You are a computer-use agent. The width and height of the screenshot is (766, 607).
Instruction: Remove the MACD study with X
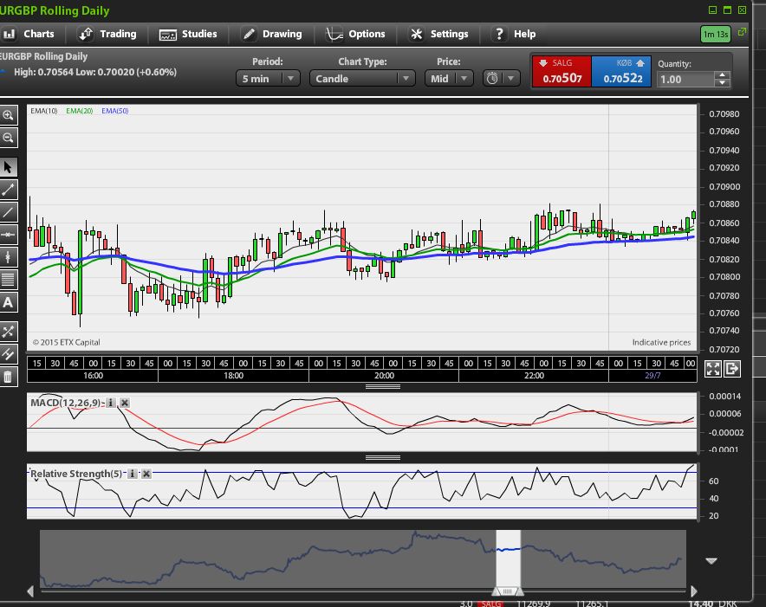coord(125,403)
